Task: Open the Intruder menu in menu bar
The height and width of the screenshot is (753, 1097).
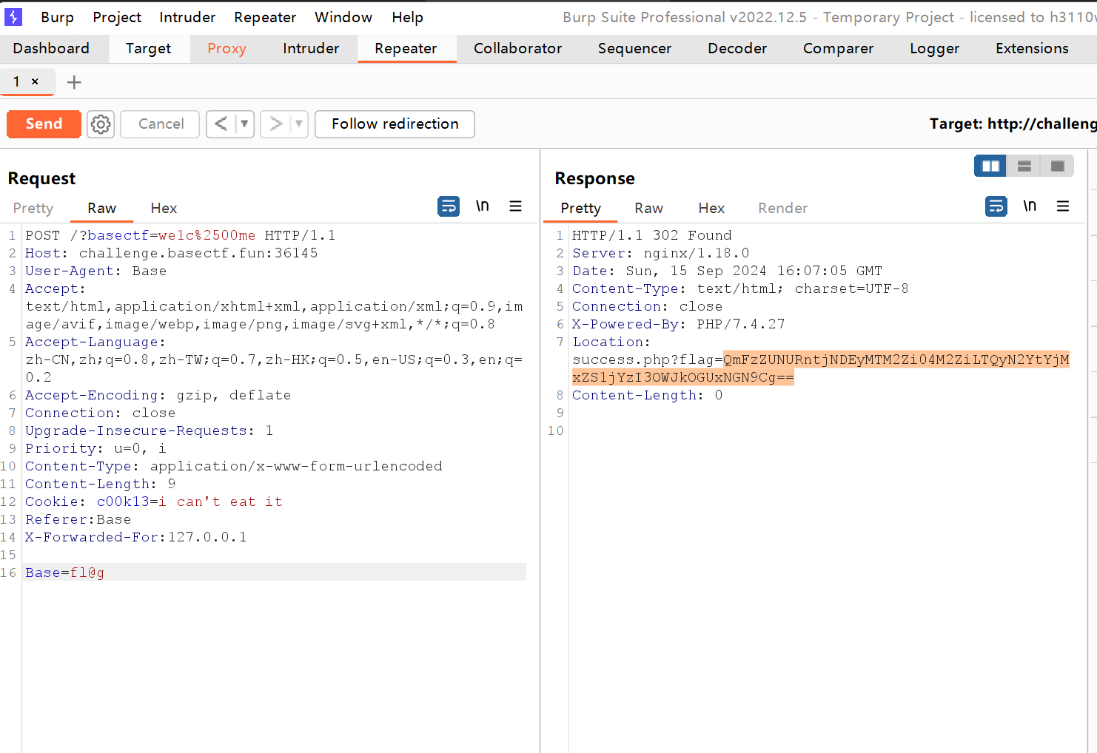Action: pos(187,17)
